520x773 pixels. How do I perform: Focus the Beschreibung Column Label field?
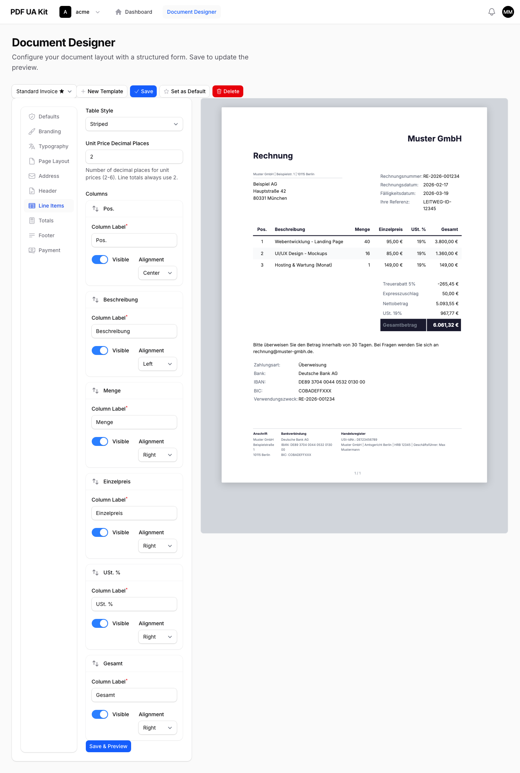[x=134, y=331]
